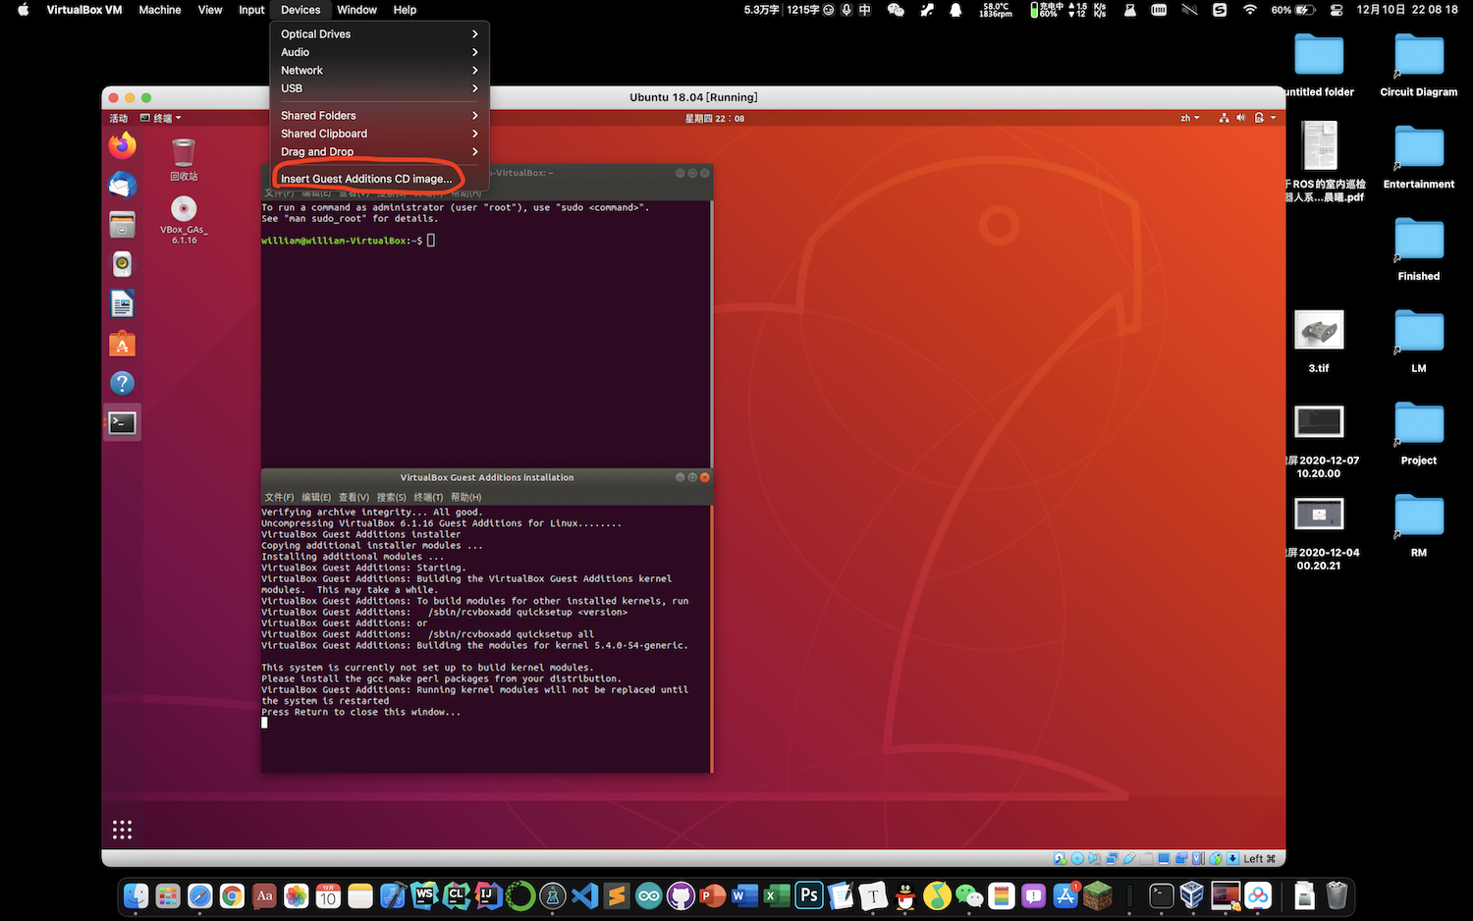Open Arduino IDE from the macOS dock
Viewport: 1473px width, 921px height.
(x=649, y=895)
